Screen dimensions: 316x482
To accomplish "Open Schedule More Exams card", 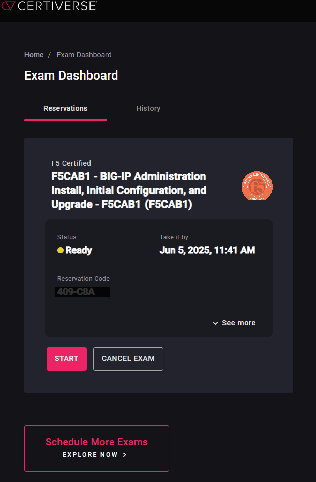I will [x=97, y=448].
